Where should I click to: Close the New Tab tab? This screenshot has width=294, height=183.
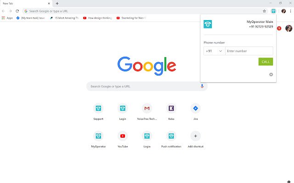(x=49, y=3)
